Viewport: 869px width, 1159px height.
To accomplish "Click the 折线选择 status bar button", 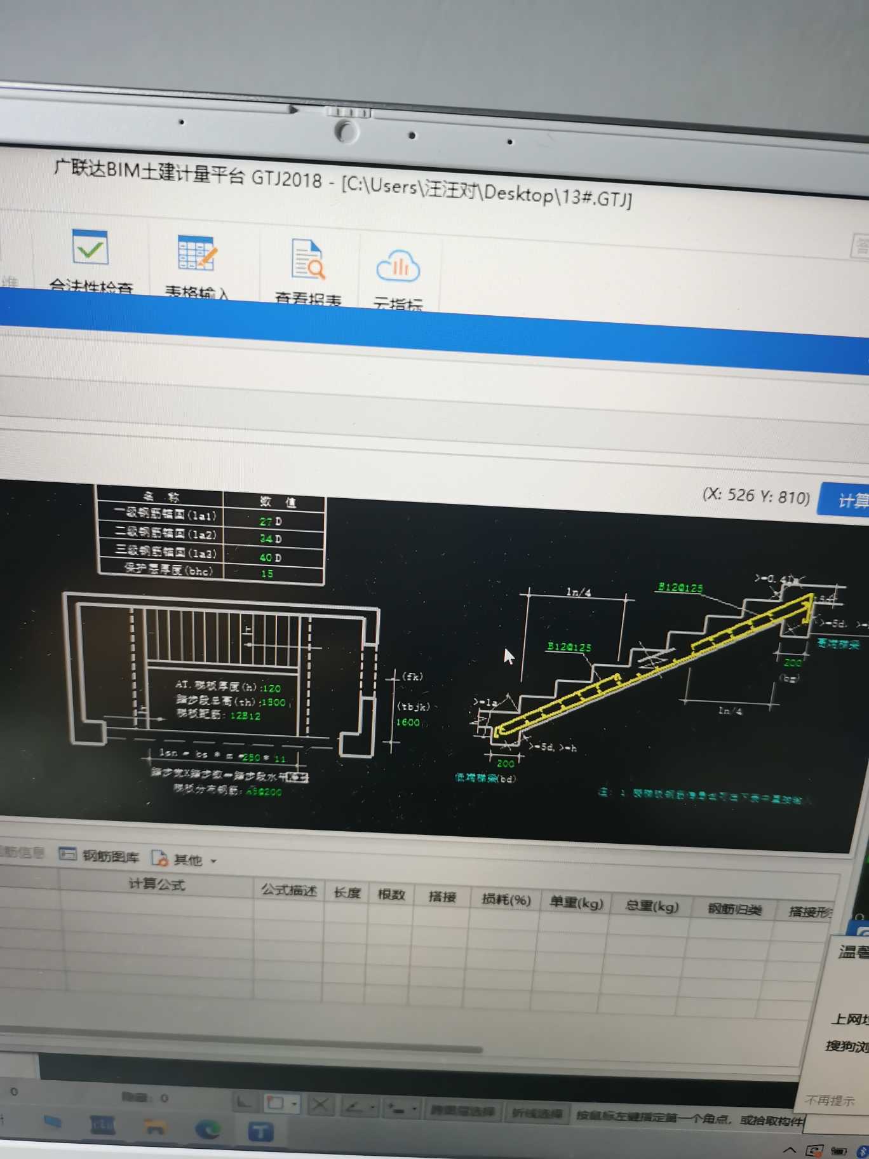I will click(537, 1114).
